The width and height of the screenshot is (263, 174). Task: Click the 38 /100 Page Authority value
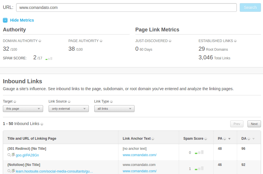click(76, 49)
